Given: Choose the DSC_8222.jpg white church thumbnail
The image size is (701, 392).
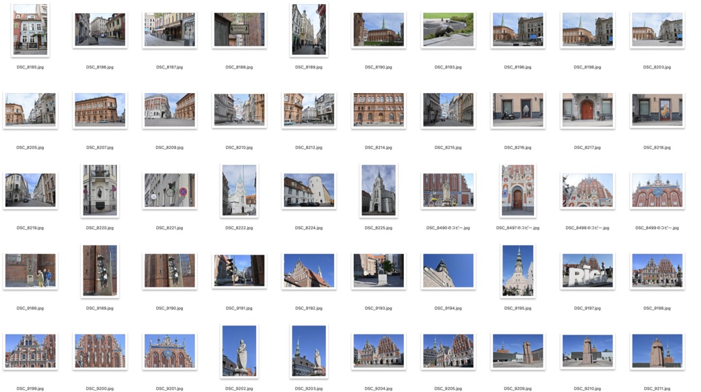Looking at the screenshot, I should (240, 190).
